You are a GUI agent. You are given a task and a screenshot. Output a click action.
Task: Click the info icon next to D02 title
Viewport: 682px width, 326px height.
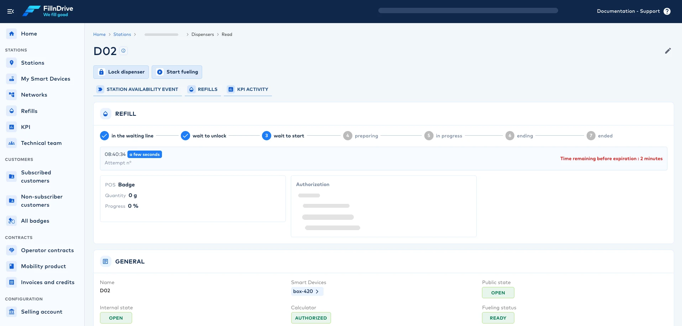[124, 51]
